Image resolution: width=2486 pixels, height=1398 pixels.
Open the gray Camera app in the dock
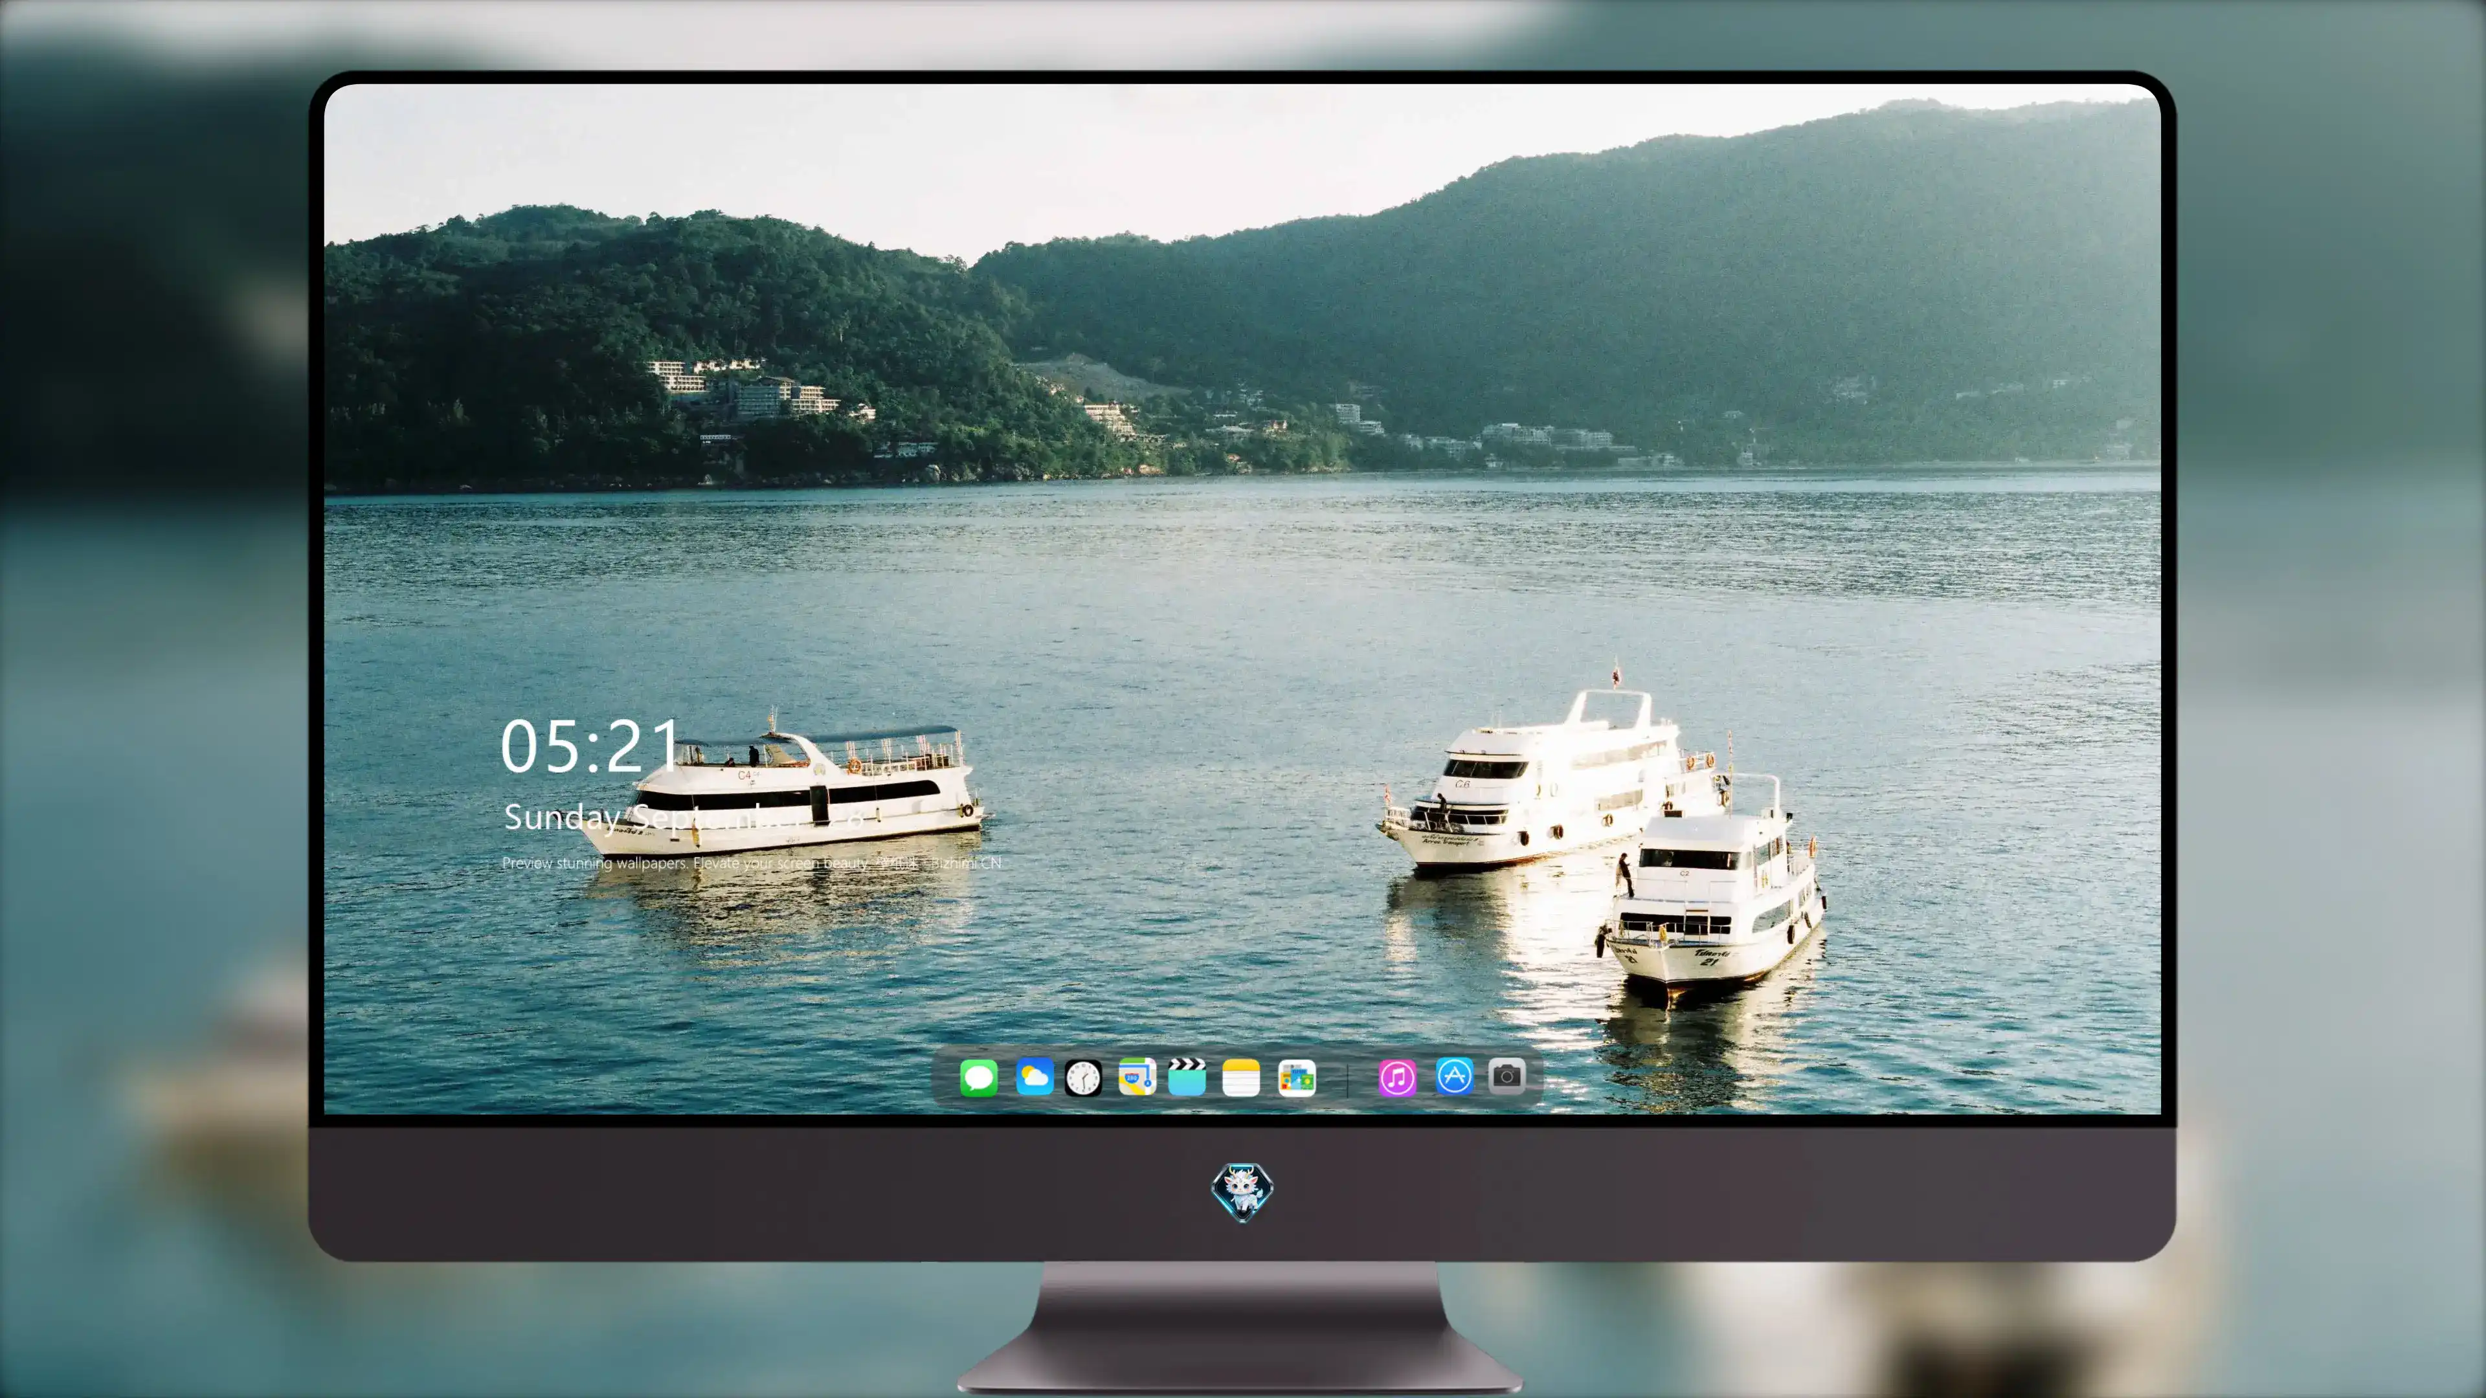tap(1506, 1076)
